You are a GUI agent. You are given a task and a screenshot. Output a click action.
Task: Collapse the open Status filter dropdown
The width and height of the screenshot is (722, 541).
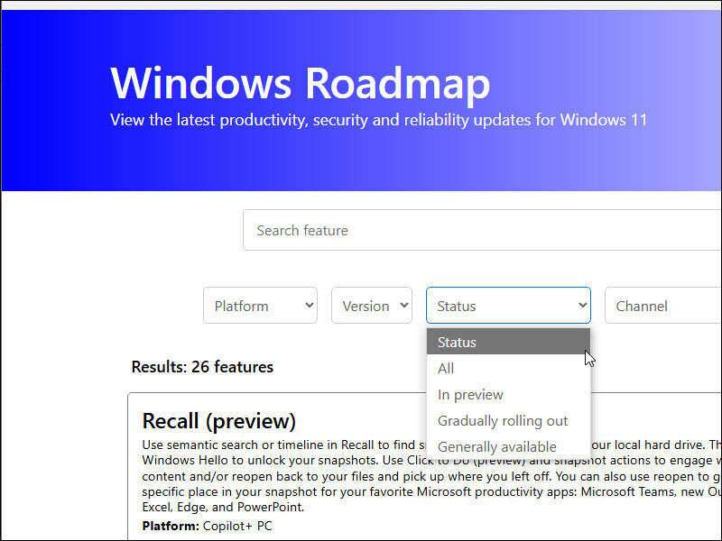point(508,306)
